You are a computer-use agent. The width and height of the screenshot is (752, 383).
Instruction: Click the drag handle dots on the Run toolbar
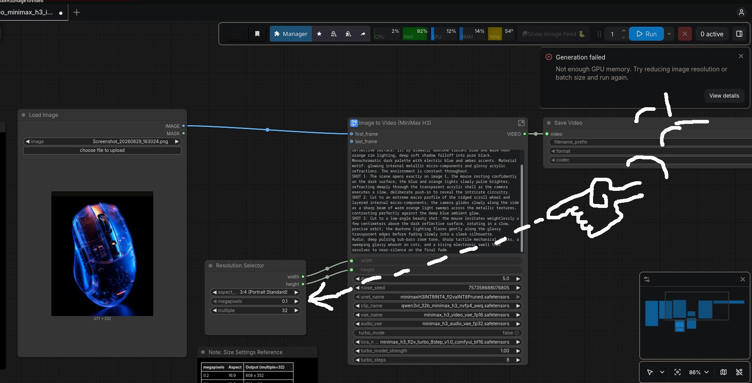pyautogui.click(x=599, y=34)
